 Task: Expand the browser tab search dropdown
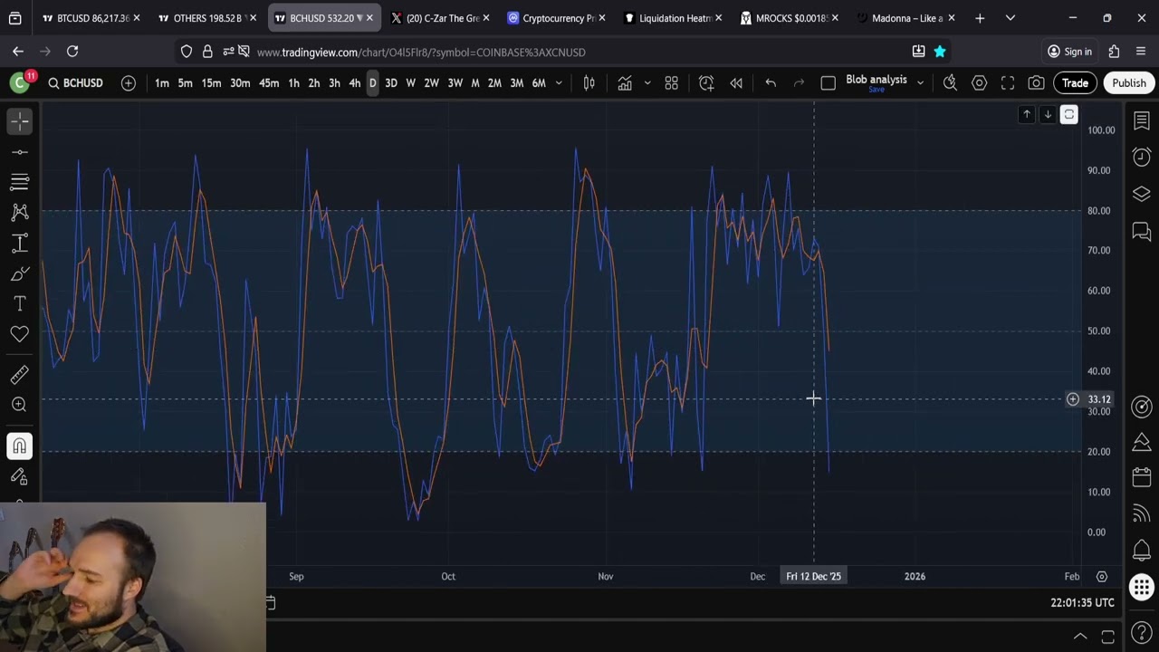[x=1011, y=18]
